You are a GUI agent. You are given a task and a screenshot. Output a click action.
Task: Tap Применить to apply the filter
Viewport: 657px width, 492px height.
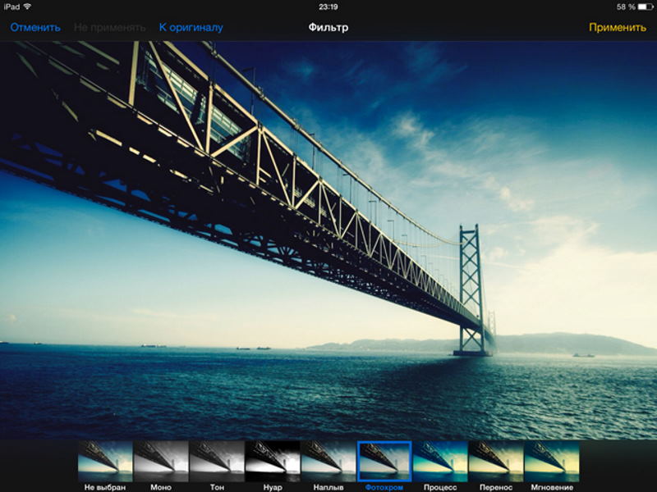[x=618, y=28]
